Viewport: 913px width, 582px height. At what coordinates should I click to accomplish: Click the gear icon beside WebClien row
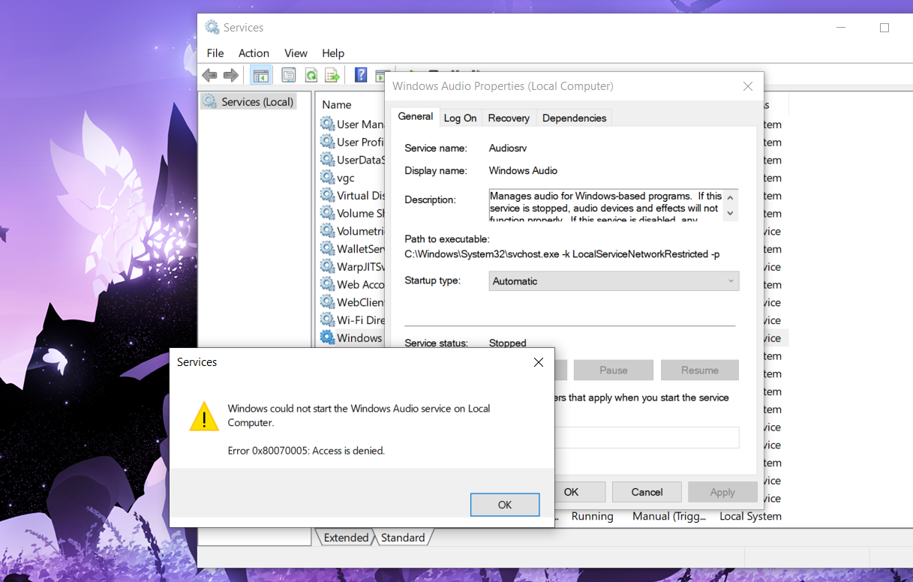(327, 302)
